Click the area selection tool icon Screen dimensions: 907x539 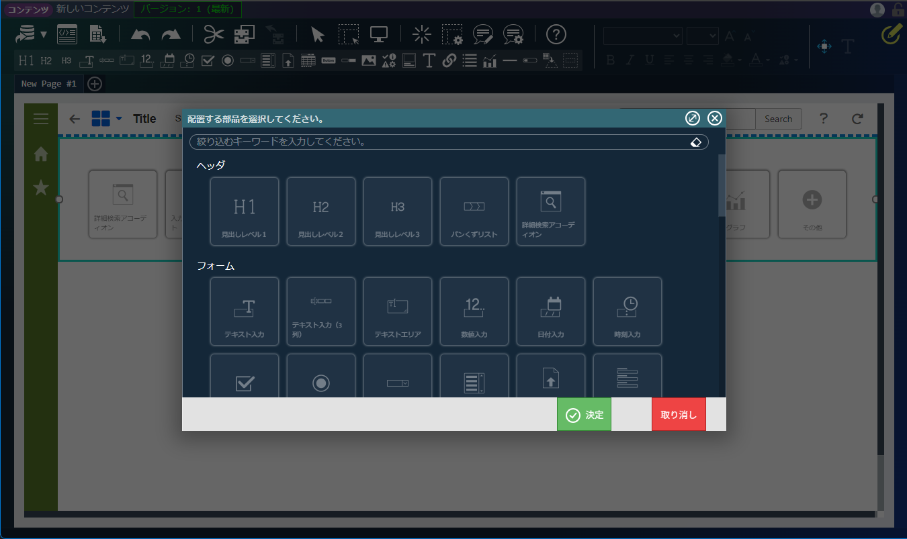pos(349,34)
